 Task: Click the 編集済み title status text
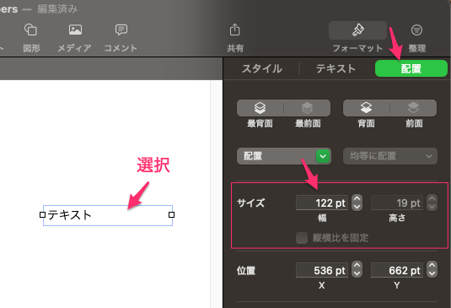coord(57,9)
